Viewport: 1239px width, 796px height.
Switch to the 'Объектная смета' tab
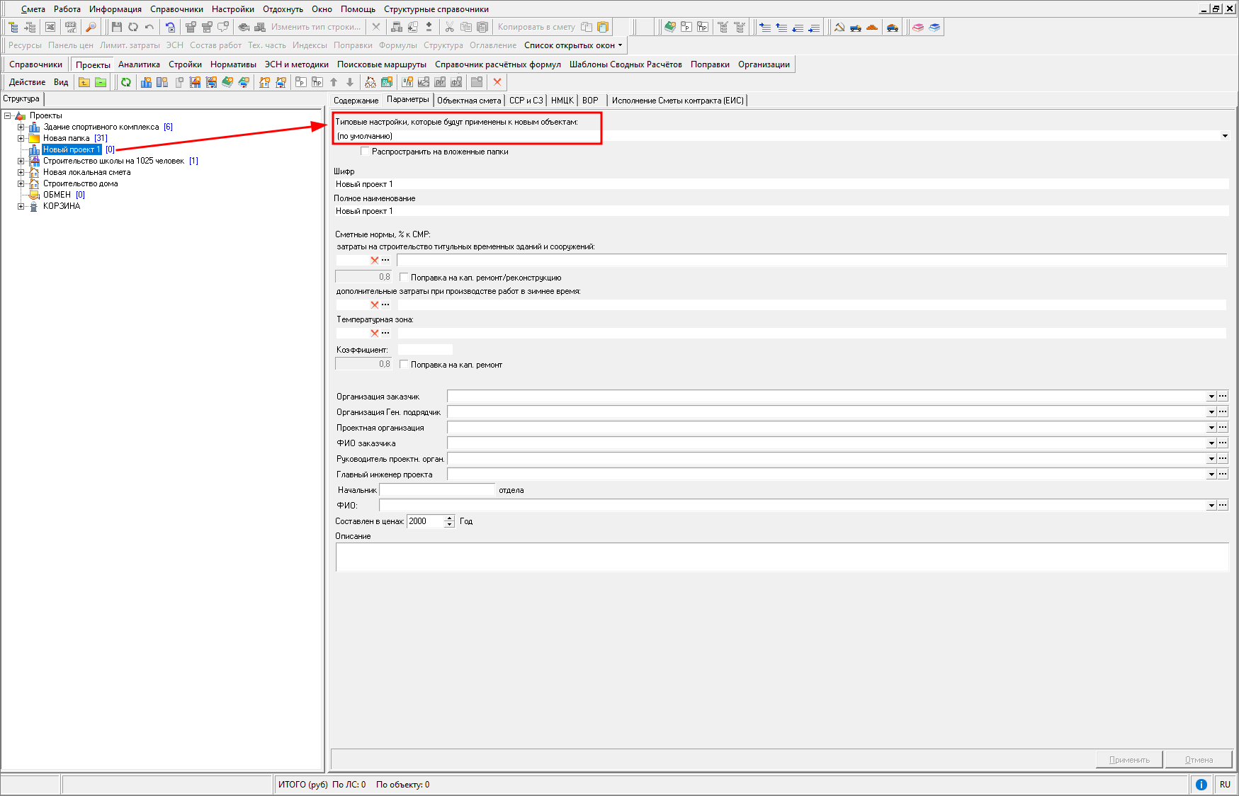pos(468,101)
